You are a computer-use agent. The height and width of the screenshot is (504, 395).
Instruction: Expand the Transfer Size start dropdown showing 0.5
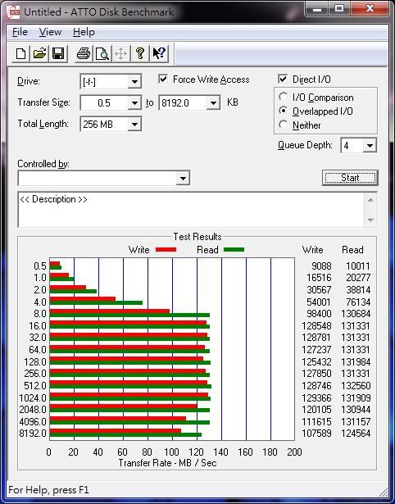(x=134, y=103)
